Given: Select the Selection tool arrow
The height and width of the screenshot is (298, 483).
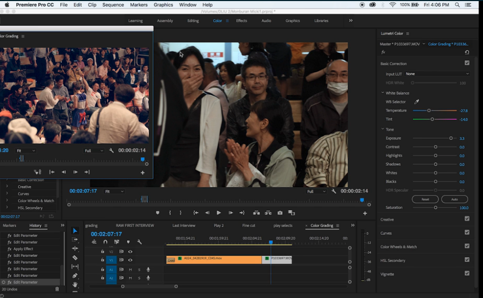Looking at the screenshot, I should pos(75,230).
